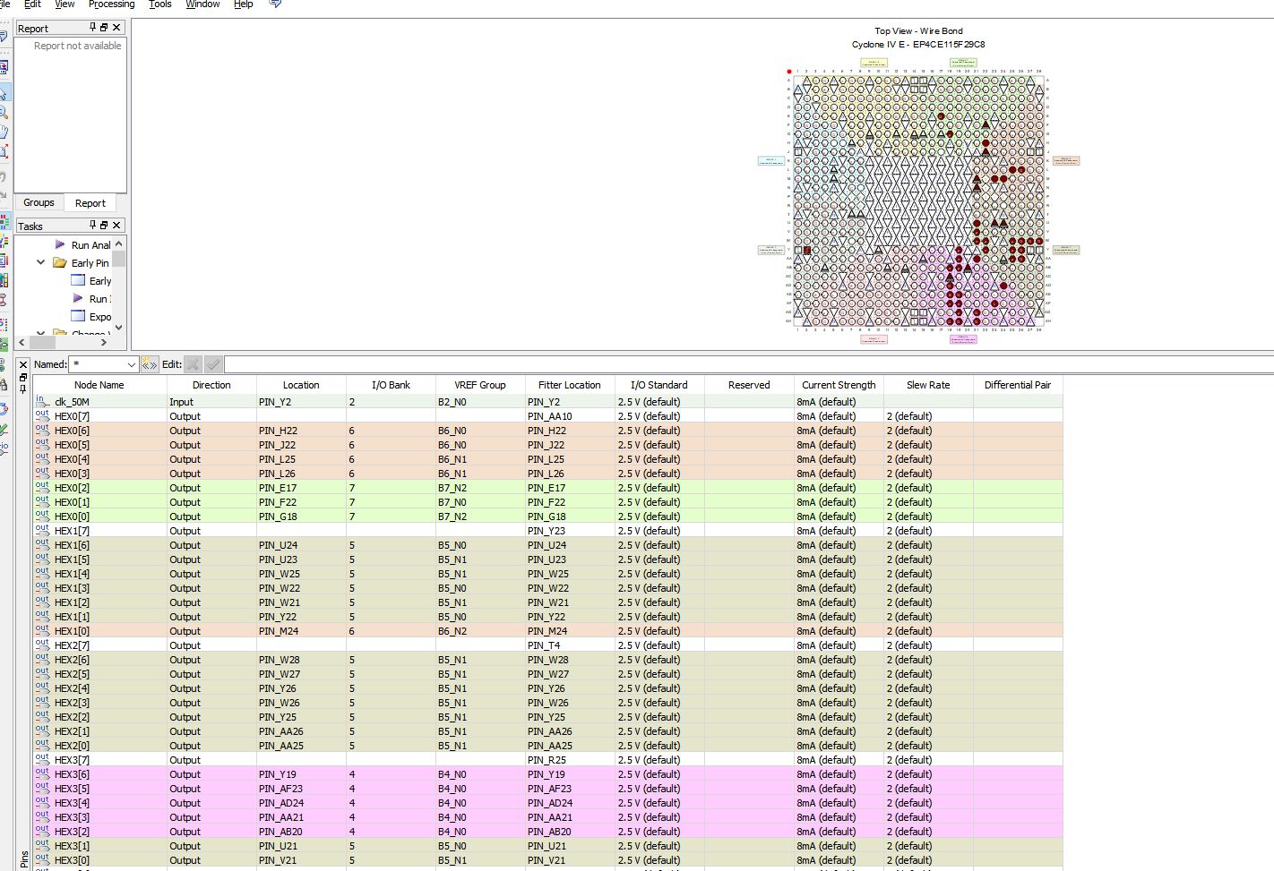The width and height of the screenshot is (1274, 871).
Task: Sort by I/O Standard column header
Action: 659,385
